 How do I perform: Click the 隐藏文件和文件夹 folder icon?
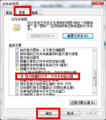17,69
